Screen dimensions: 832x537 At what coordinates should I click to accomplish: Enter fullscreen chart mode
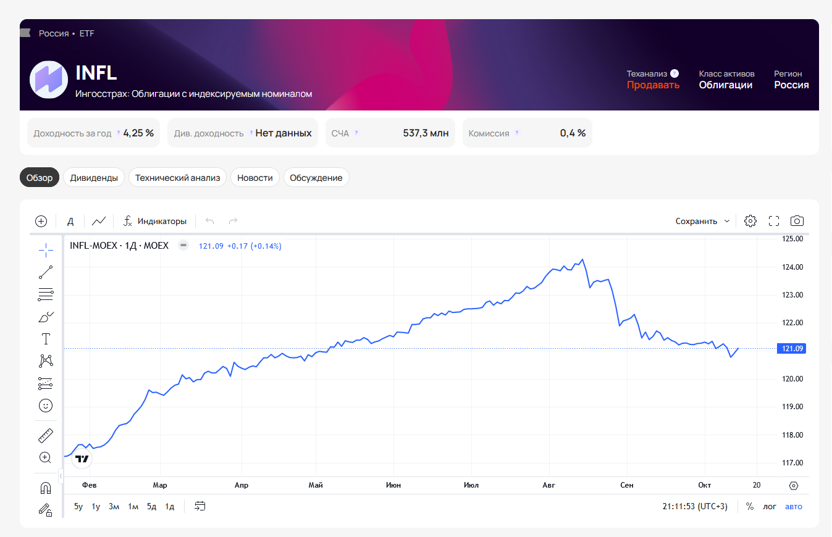(x=774, y=221)
